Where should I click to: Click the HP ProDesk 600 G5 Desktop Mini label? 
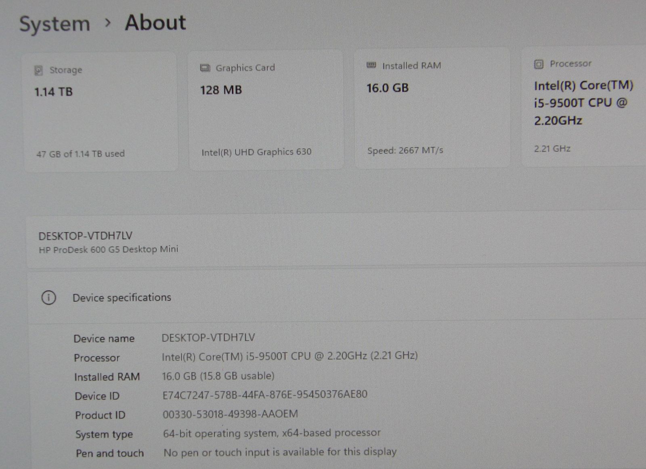[x=108, y=250]
